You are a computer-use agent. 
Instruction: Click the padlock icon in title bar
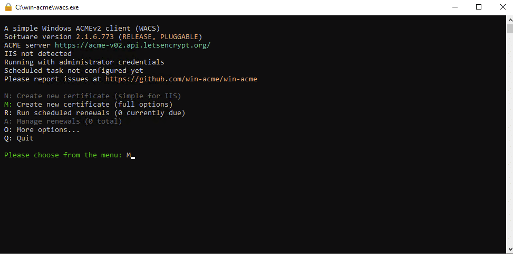click(8, 7)
